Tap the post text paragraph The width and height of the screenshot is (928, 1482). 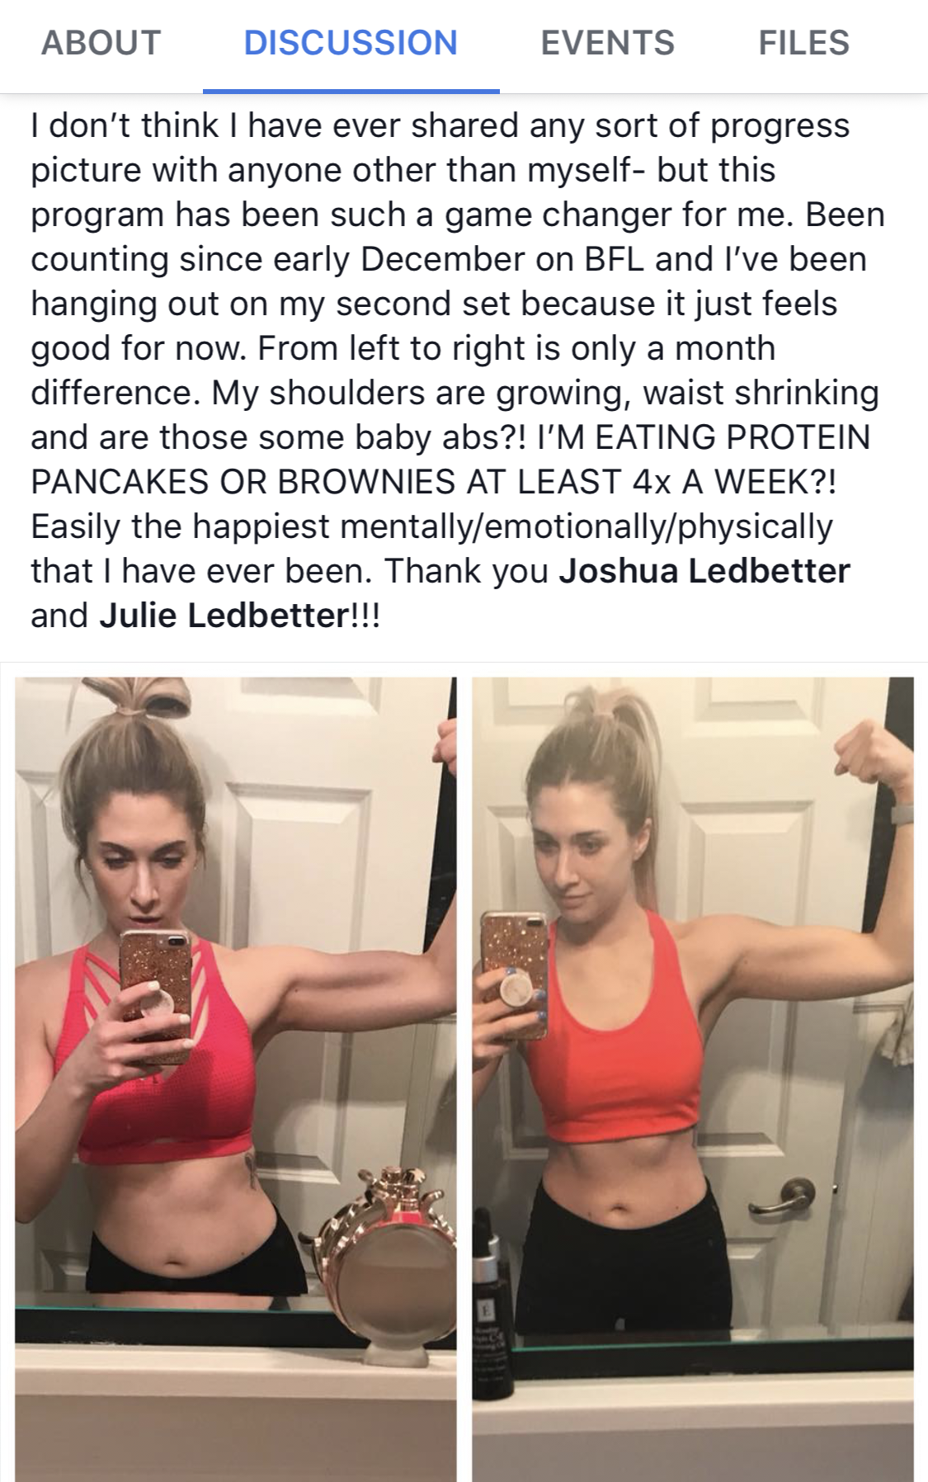[x=458, y=370]
